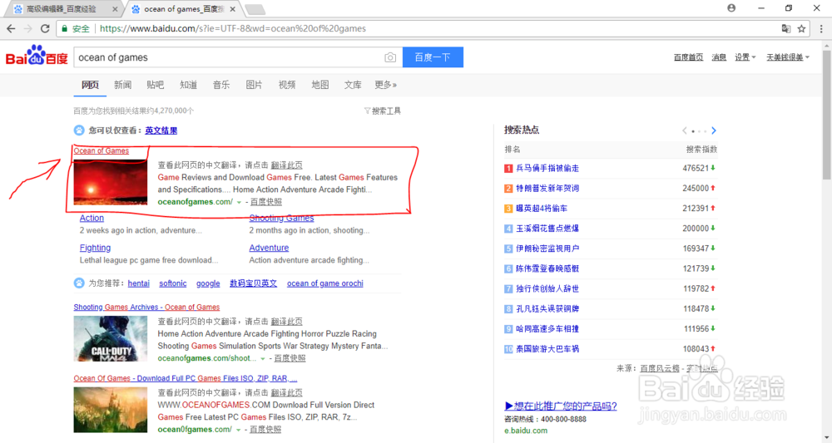Switch to the 贴吧 tab
Image resolution: width=832 pixels, height=443 pixels.
[156, 85]
